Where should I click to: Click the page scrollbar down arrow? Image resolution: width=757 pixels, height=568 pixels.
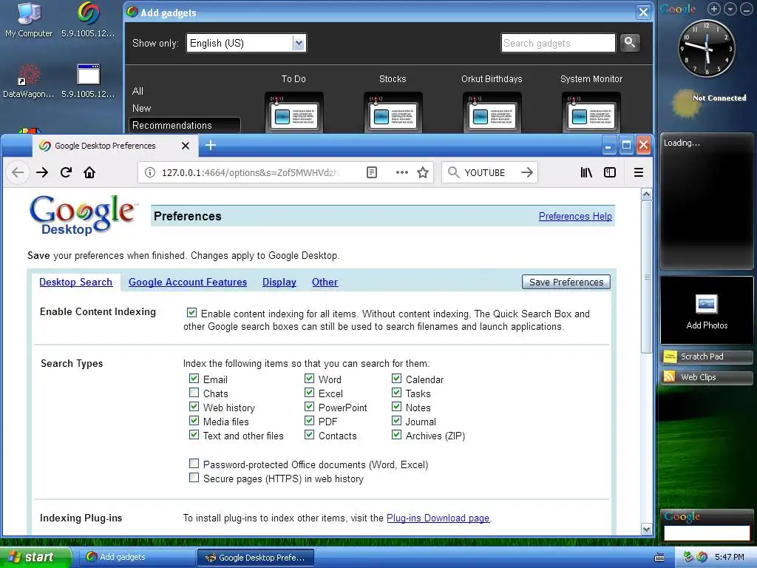click(x=646, y=529)
